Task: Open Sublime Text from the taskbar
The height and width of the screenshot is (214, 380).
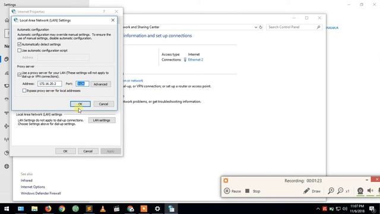Action: pyautogui.click(x=89, y=209)
